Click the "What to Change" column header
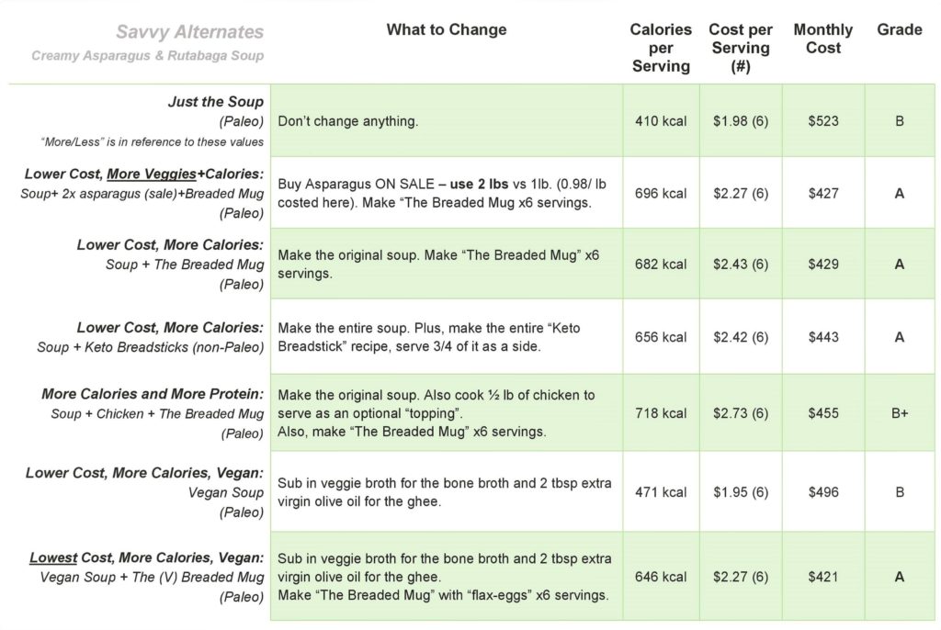This screenshot has height=630, width=941. click(447, 30)
